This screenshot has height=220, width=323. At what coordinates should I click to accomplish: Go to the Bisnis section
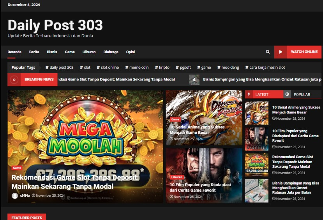point(52,52)
